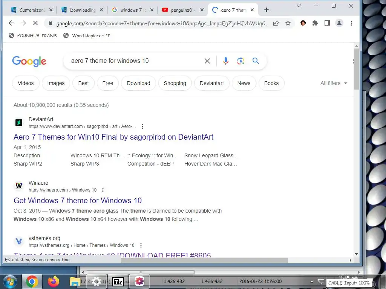The image size is (386, 289).
Task: Search by image with Google Lens
Action: (x=241, y=61)
